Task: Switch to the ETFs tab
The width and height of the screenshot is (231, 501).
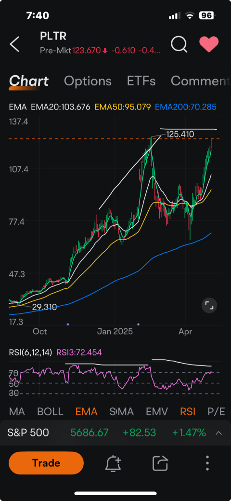Action: [x=141, y=81]
